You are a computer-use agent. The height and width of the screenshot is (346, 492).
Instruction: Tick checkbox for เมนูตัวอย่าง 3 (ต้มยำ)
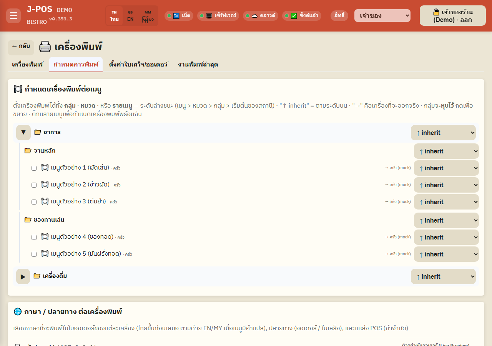pyautogui.click(x=34, y=202)
